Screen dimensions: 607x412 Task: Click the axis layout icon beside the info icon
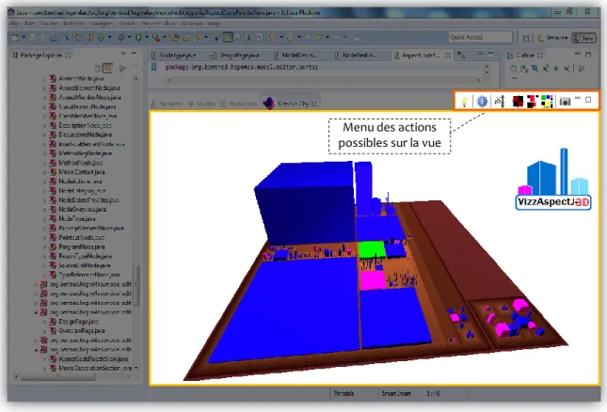[x=500, y=102]
